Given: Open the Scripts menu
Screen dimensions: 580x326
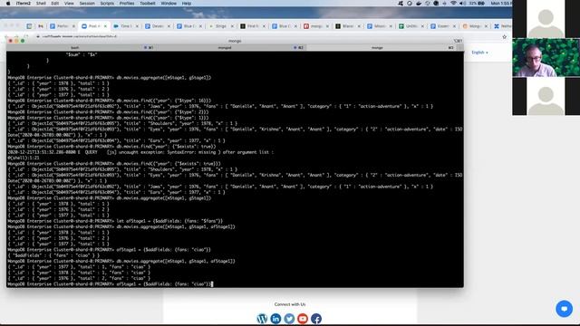Looking at the screenshot, I should 107,4.
